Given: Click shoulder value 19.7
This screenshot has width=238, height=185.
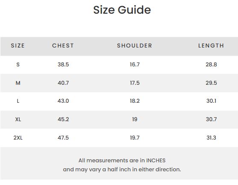Looking at the screenshot, I should click(x=135, y=138).
